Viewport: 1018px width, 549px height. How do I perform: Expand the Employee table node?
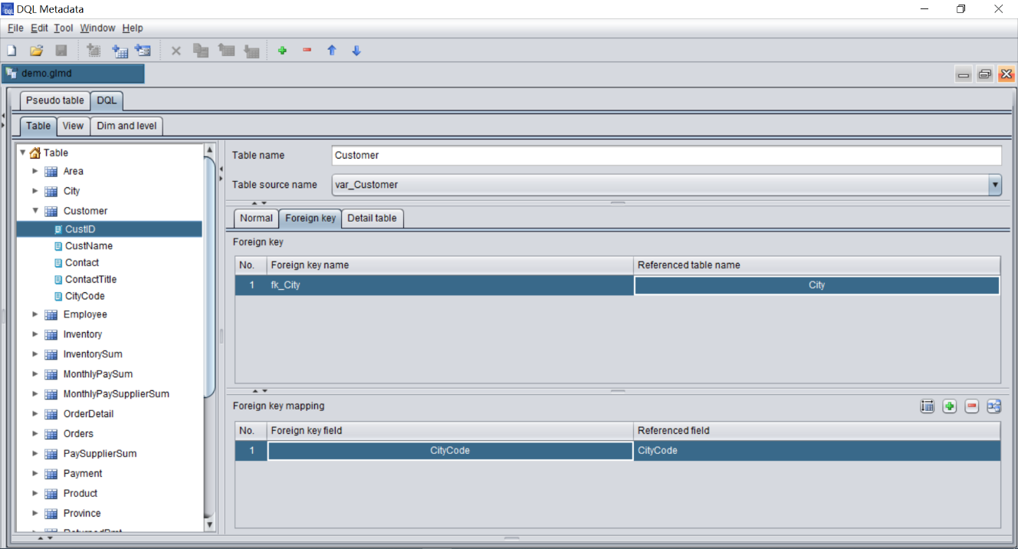click(x=35, y=314)
